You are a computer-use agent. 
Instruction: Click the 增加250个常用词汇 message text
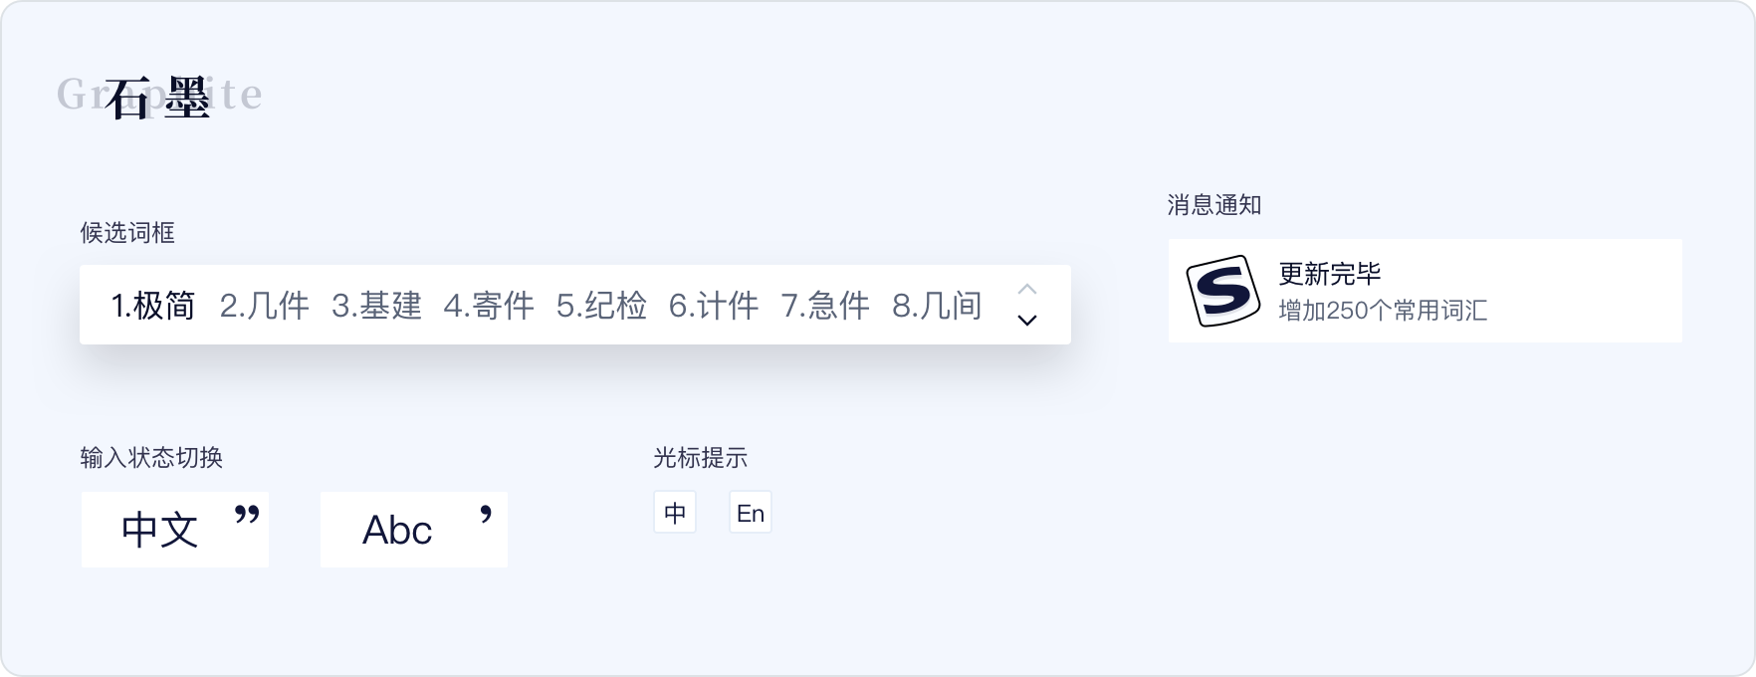click(1383, 311)
